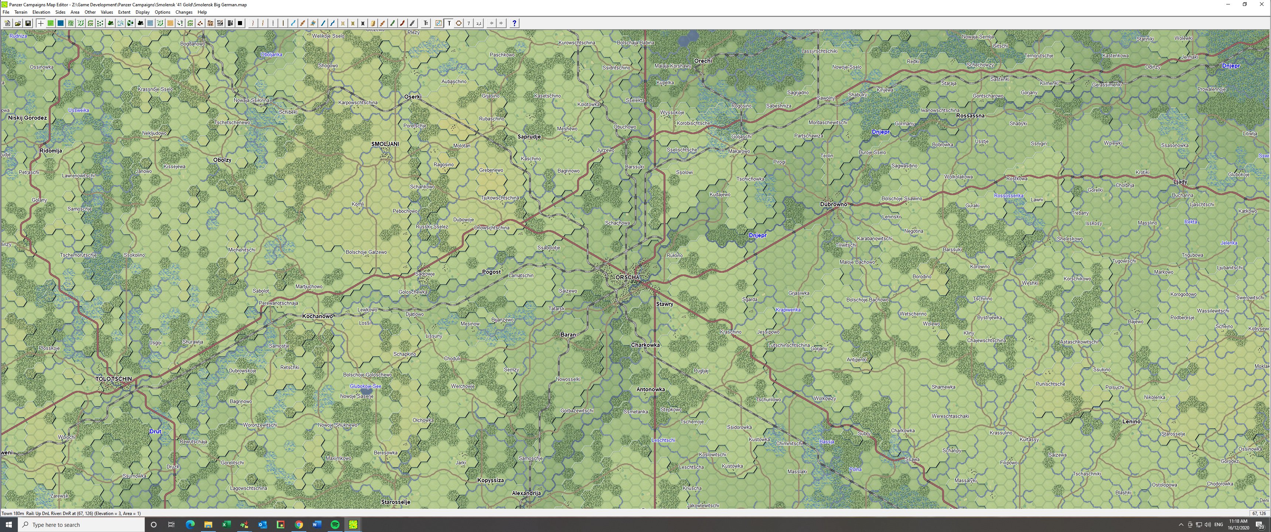Expand the Values menu
Image resolution: width=1271 pixels, height=532 pixels.
pos(106,12)
